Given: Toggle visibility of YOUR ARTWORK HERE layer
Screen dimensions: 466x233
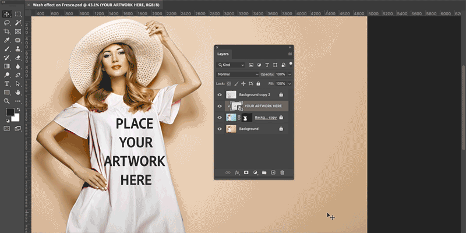Looking at the screenshot, I should 220,106.
